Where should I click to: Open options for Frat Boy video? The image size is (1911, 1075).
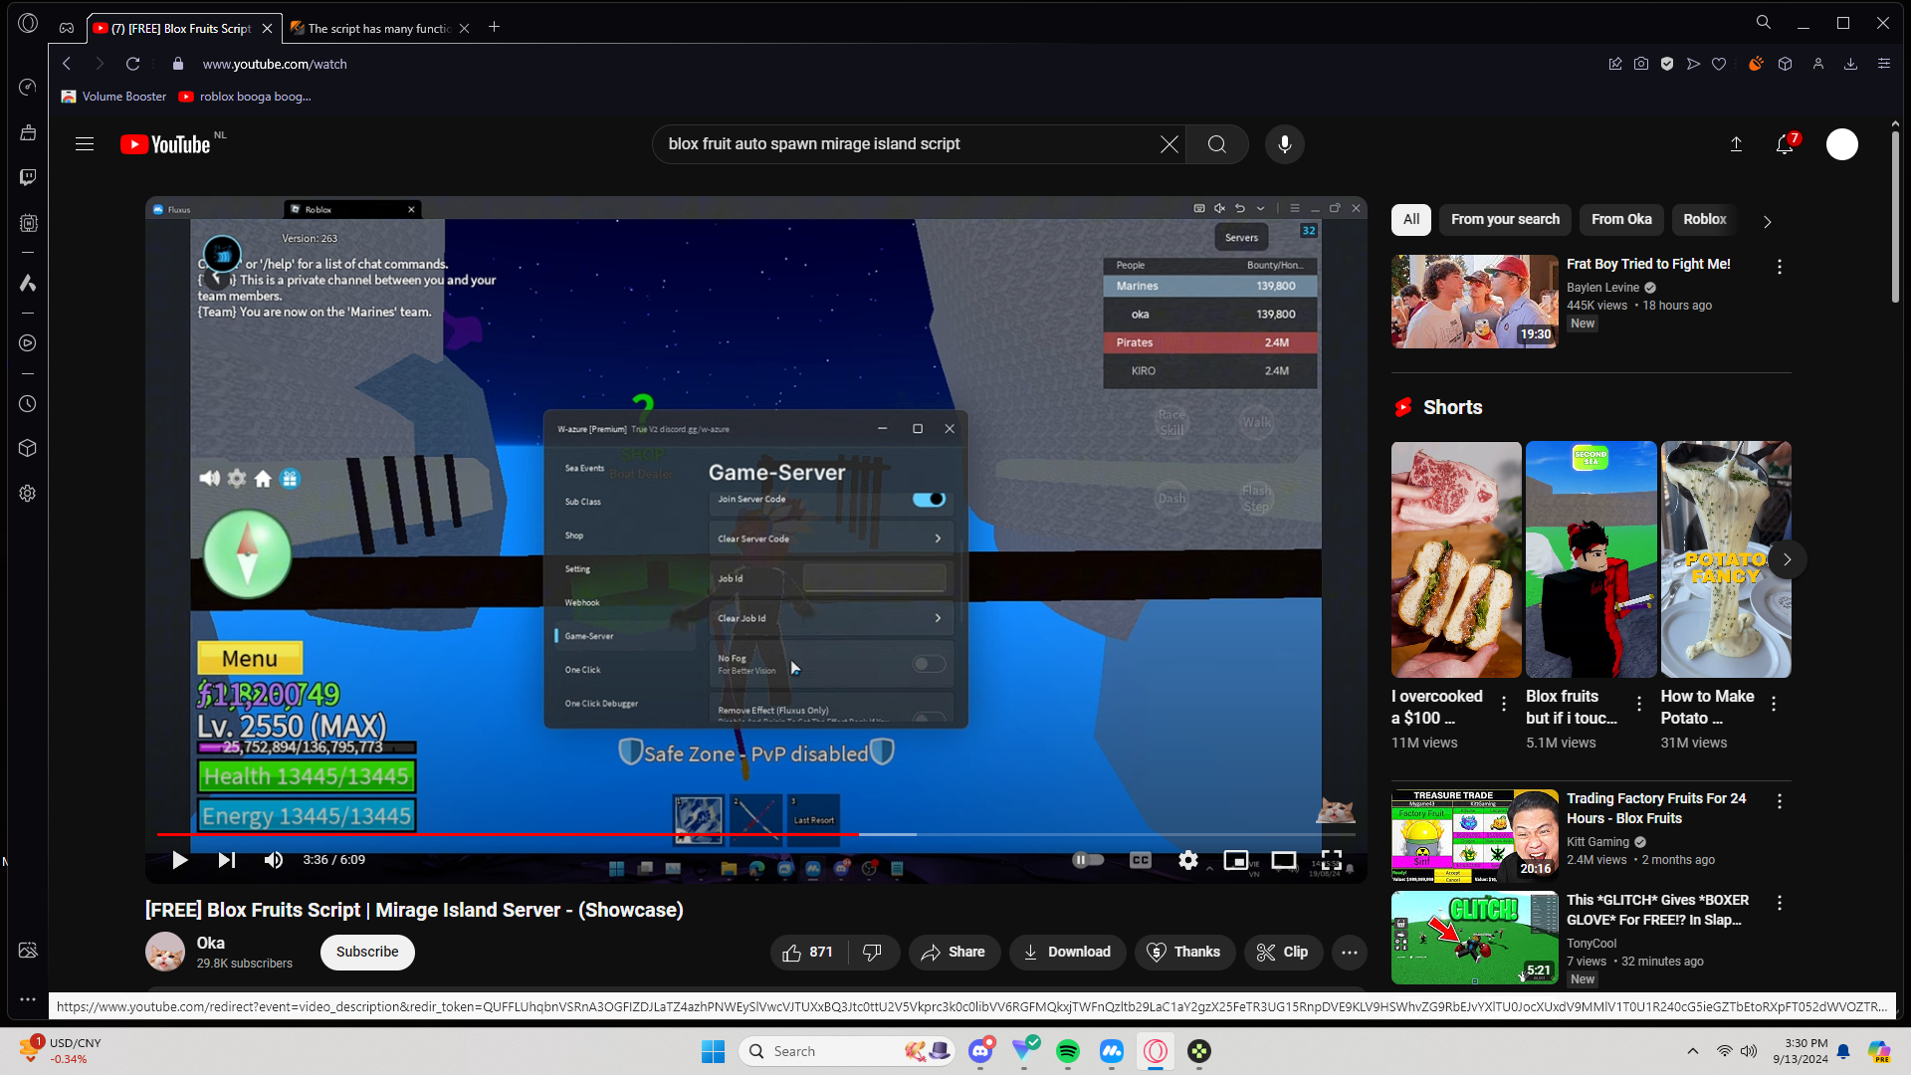coord(1780,267)
